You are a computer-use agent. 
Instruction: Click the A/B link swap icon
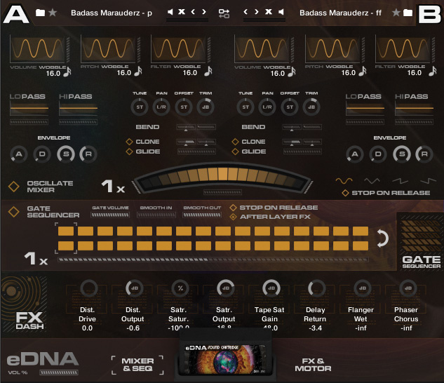pos(224,13)
